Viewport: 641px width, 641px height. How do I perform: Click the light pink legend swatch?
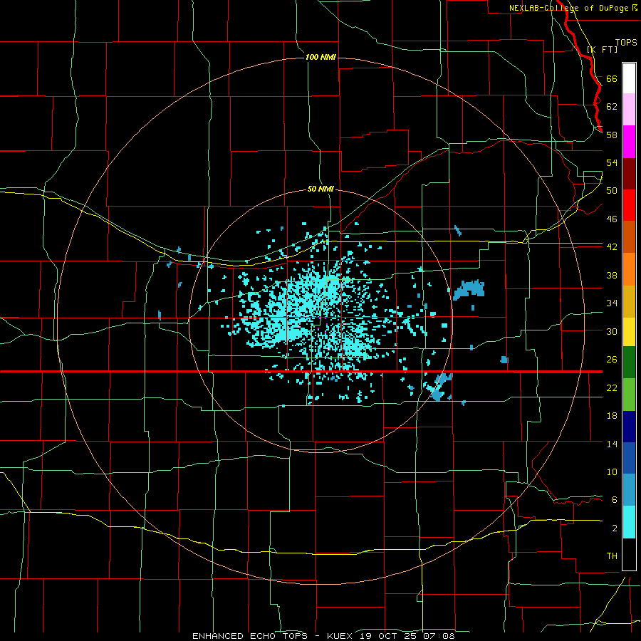pyautogui.click(x=629, y=110)
